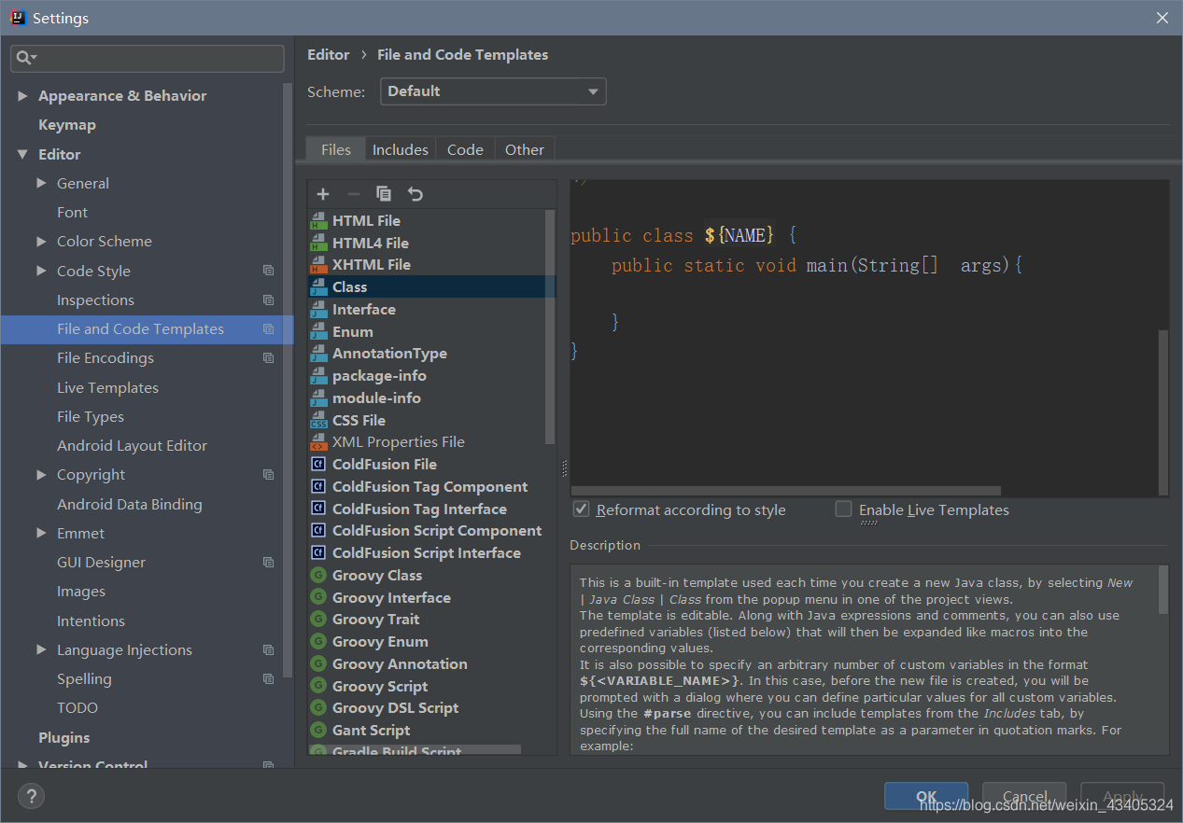Image resolution: width=1183 pixels, height=823 pixels.
Task: Click the Editor breadcrumb link
Action: coord(329,55)
